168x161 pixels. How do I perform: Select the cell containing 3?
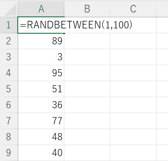tap(41, 57)
